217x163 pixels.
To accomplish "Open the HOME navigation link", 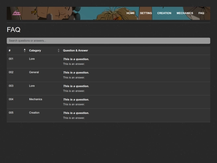I will (x=131, y=13).
